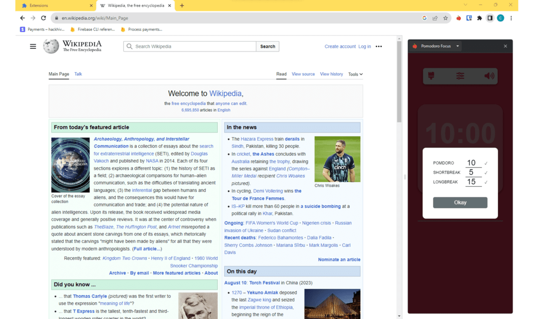
Task: Bookmark this page with the star icon
Action: click(x=445, y=18)
